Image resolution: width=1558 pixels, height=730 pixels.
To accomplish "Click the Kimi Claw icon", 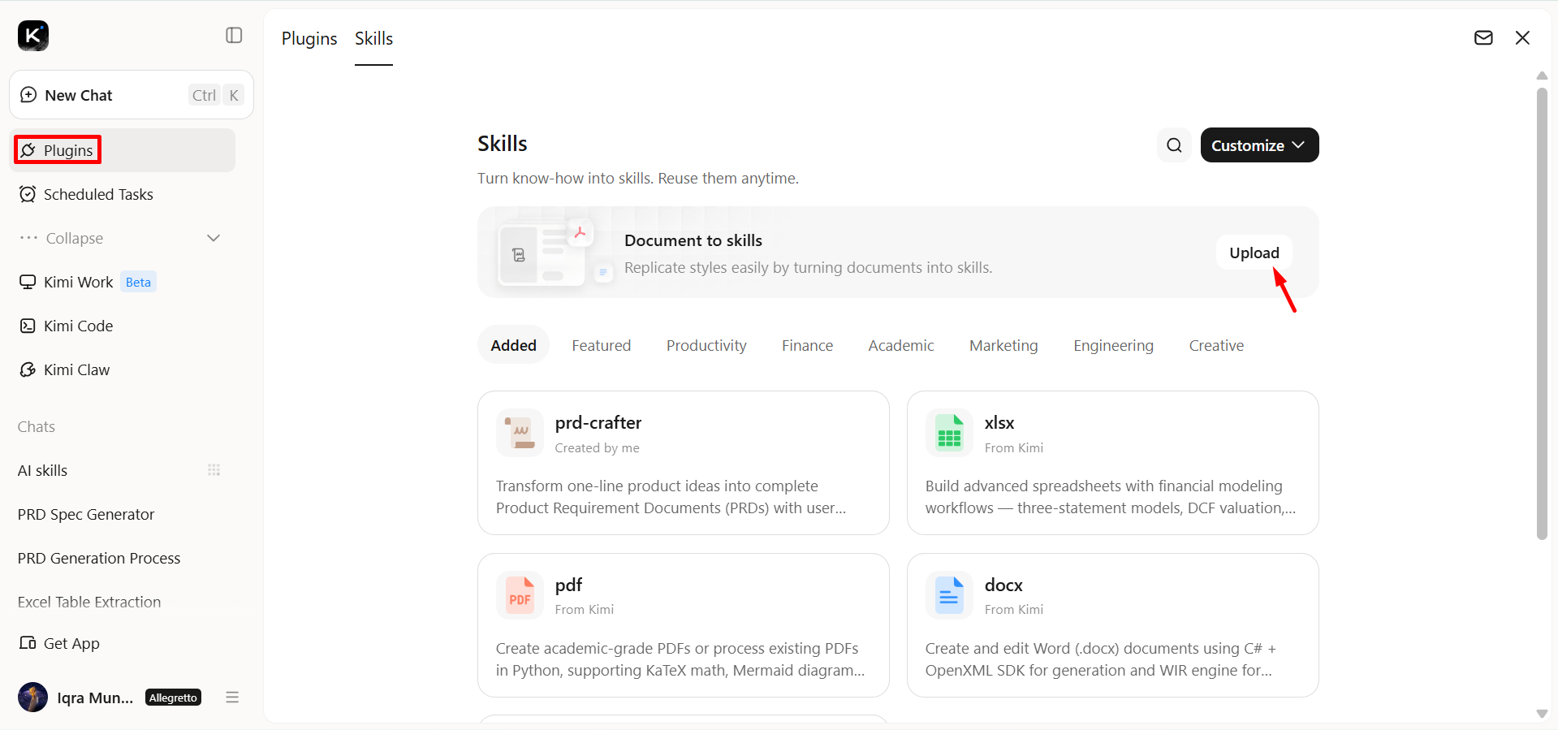I will [x=28, y=369].
